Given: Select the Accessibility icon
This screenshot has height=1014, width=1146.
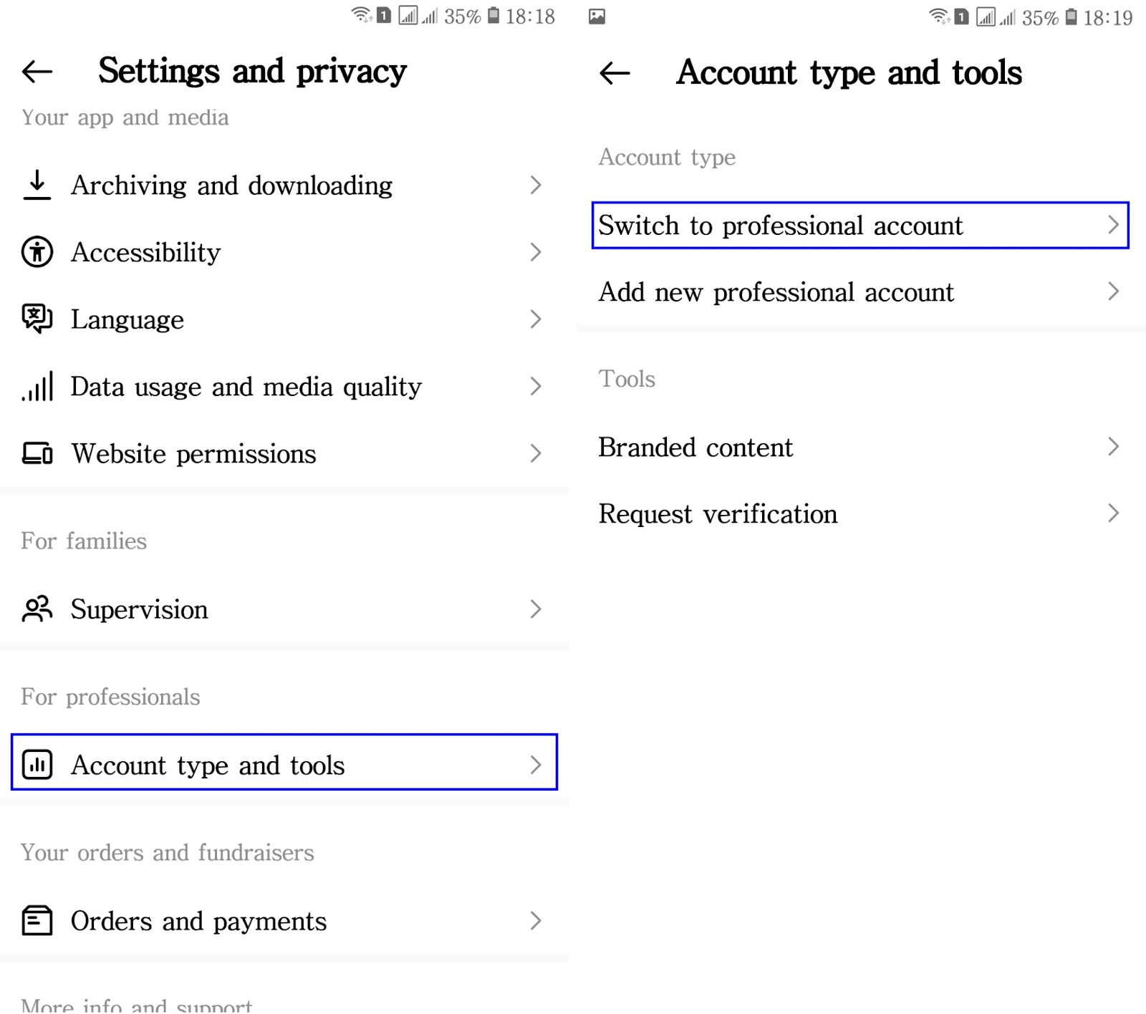Looking at the screenshot, I should (x=37, y=252).
